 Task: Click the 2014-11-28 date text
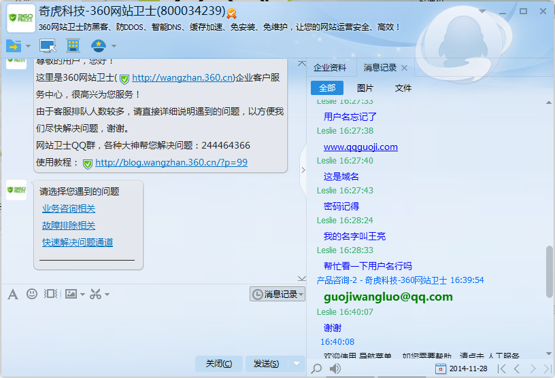pos(468,368)
